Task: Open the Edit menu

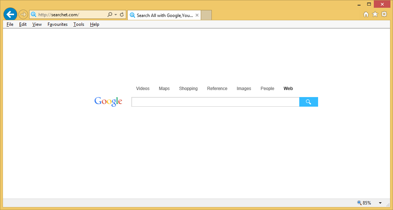Action: [23, 24]
